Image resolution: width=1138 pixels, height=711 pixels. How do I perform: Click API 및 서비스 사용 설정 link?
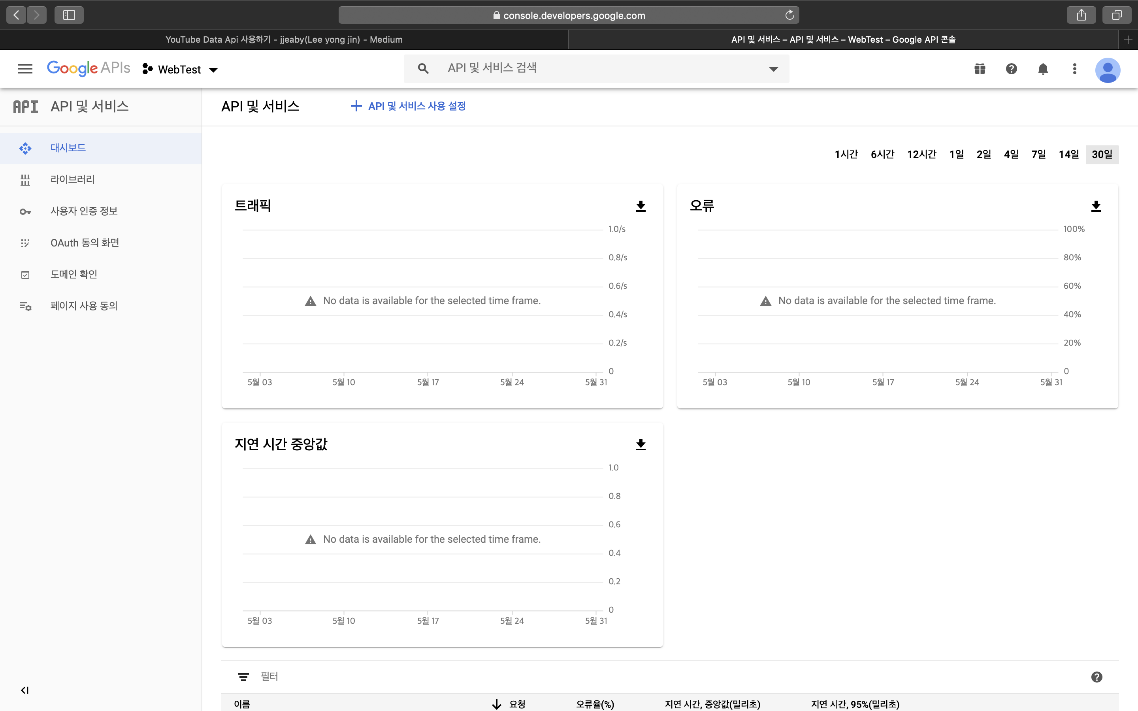(x=408, y=106)
